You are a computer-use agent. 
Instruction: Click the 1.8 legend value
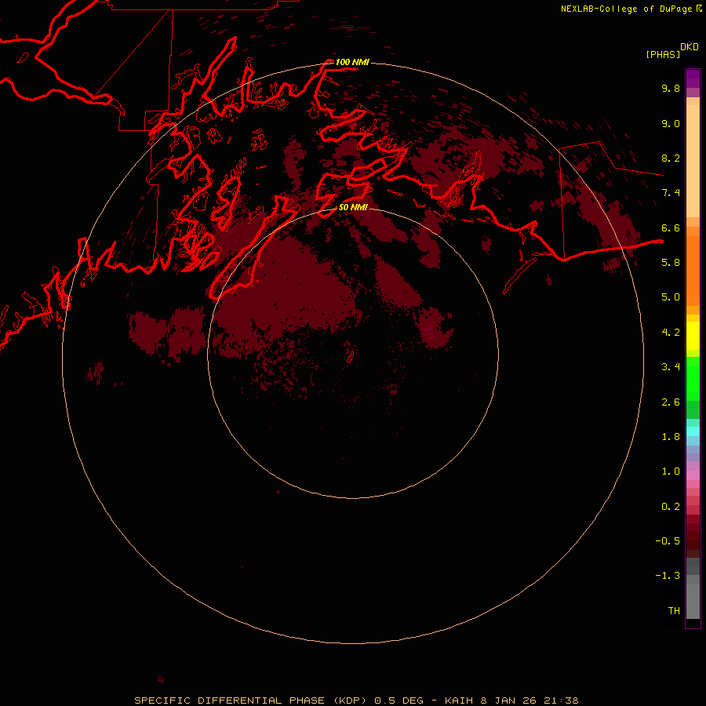[671, 436]
